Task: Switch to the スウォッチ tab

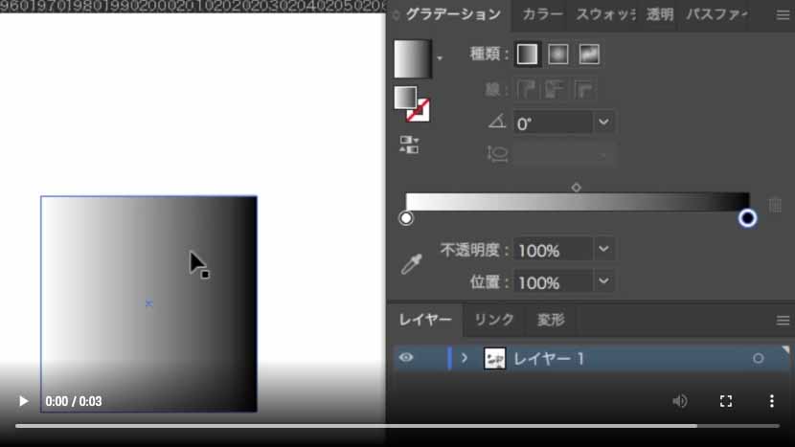Action: pos(605,14)
